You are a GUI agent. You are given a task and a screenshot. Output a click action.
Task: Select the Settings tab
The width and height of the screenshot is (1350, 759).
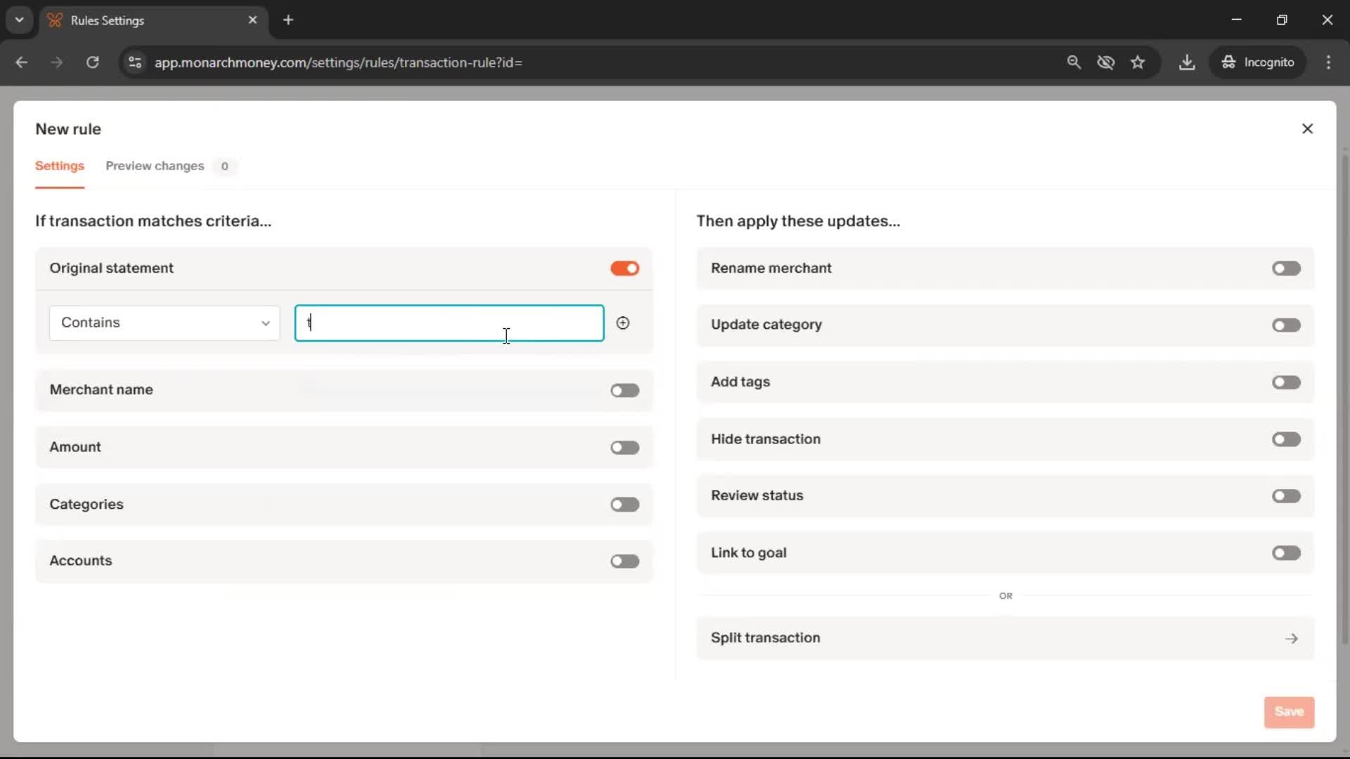click(x=60, y=166)
